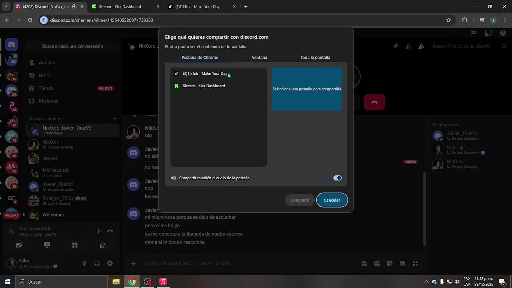Turn on camera in the voice panel

click(x=19, y=245)
